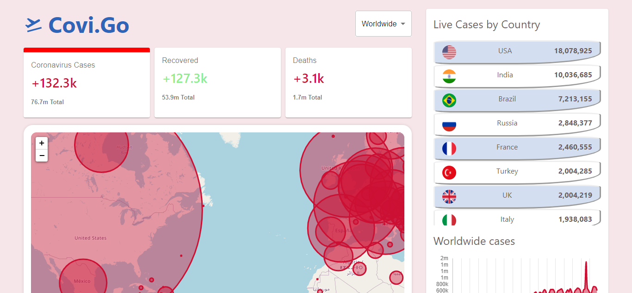Image resolution: width=632 pixels, height=293 pixels.
Task: Click the Italy flag icon
Action: [449, 220]
